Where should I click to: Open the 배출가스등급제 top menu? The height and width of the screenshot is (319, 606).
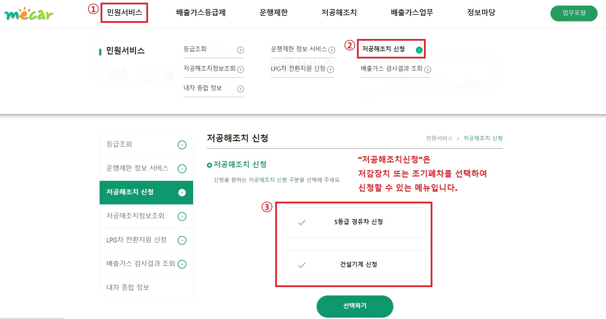[x=201, y=12]
